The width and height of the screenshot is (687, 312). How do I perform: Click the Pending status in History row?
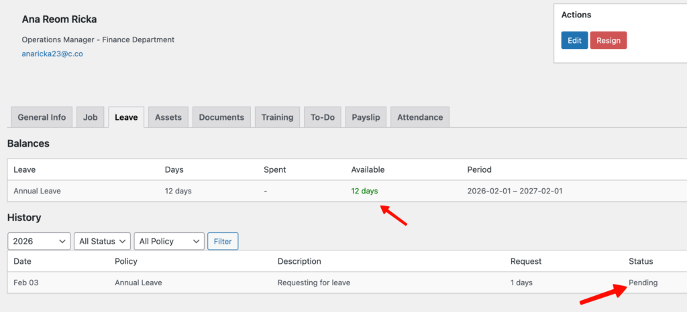click(x=643, y=283)
